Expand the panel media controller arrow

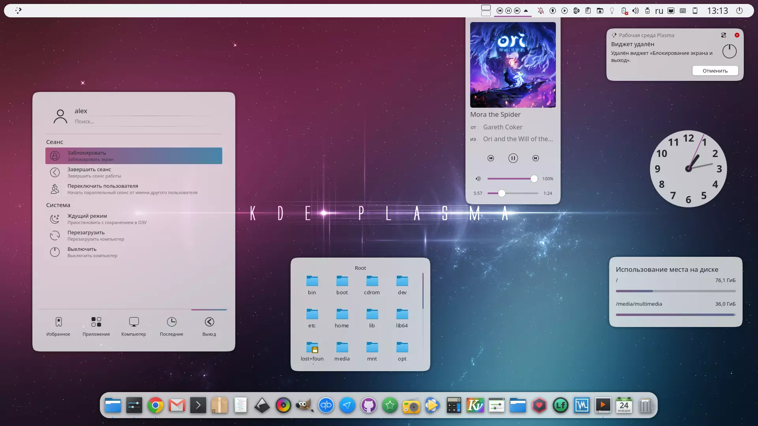pos(526,11)
